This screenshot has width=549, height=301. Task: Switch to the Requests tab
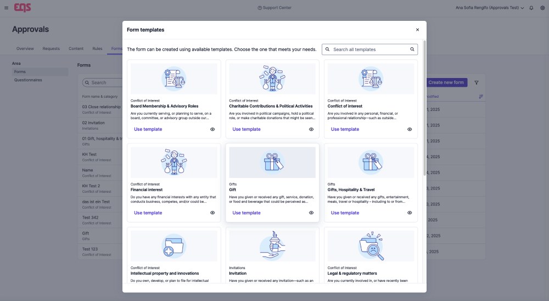51,48
